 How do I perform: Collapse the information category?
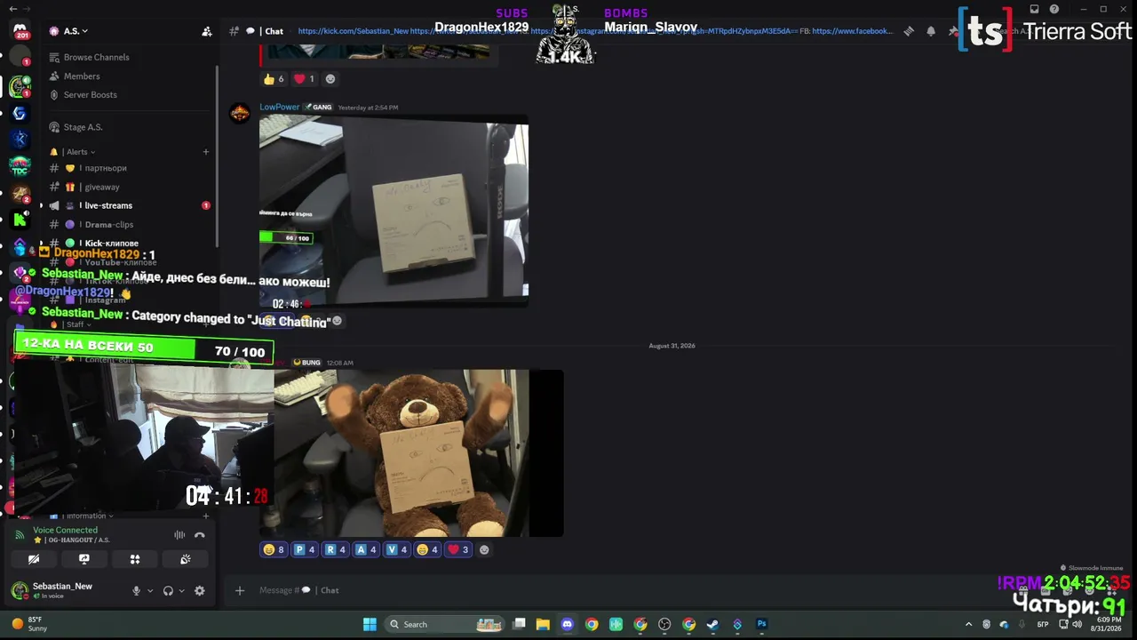(x=87, y=516)
